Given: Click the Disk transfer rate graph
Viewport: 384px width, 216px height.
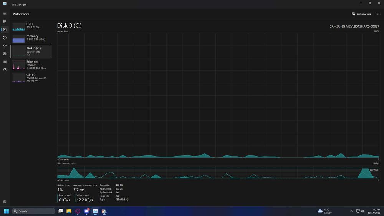Looking at the screenshot, I should coord(218,172).
